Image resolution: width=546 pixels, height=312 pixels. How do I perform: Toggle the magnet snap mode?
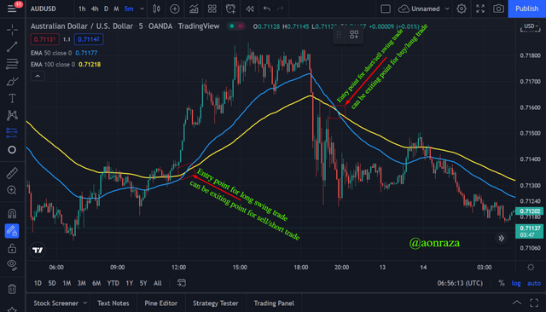12,213
